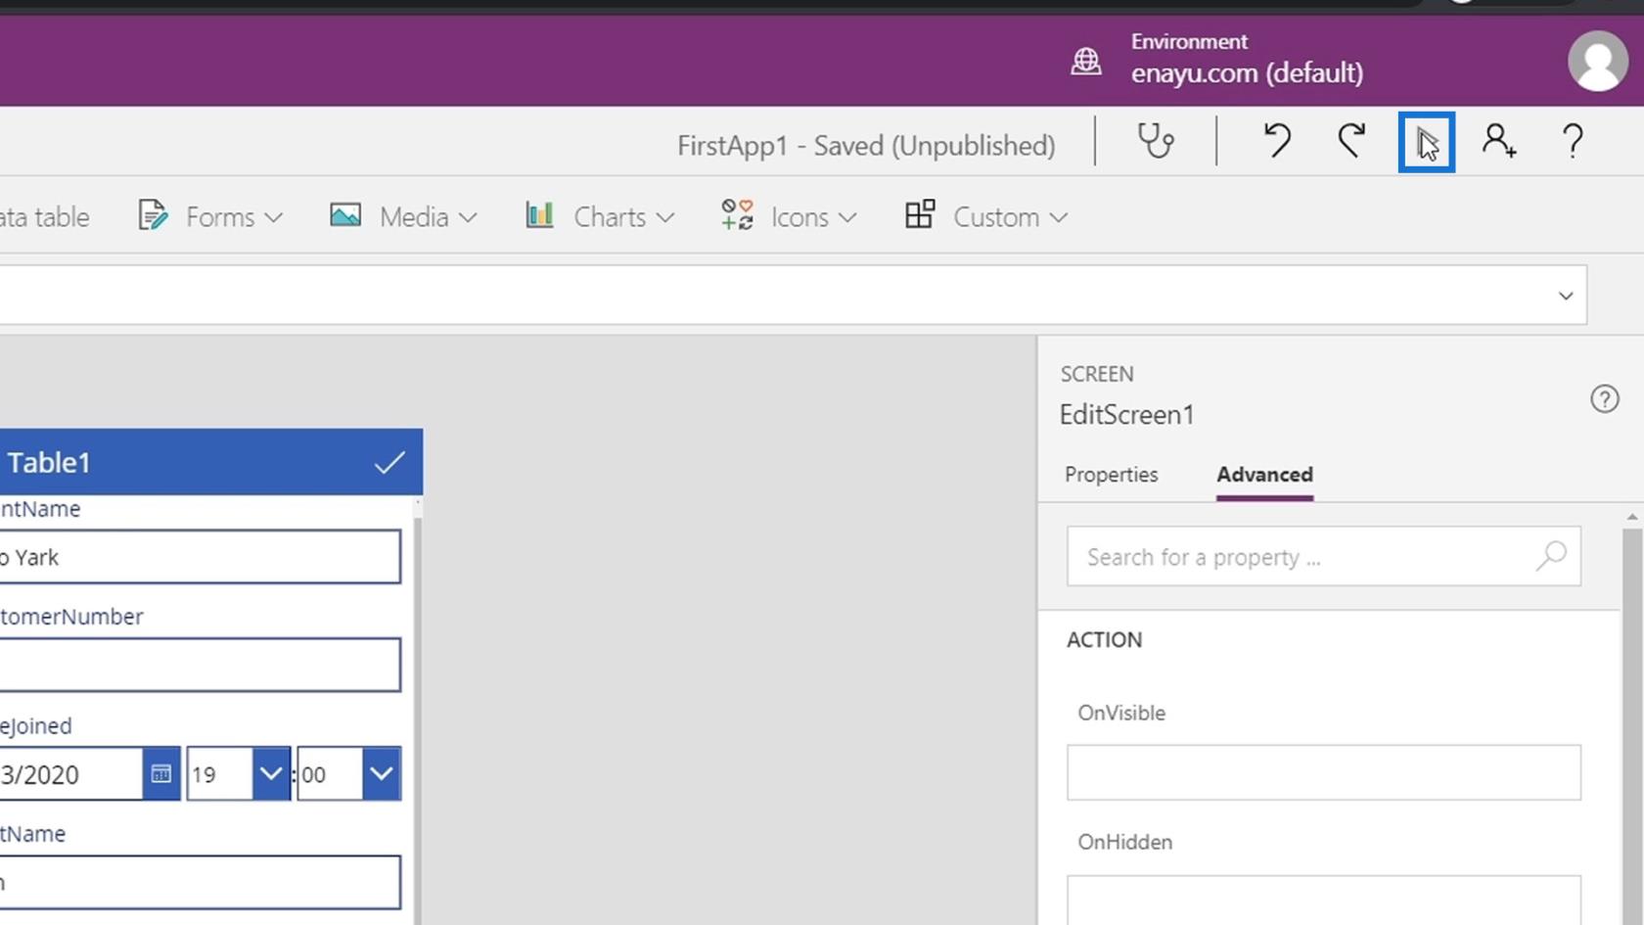Image resolution: width=1644 pixels, height=925 pixels.
Task: Click the Undo arrow icon
Action: (x=1276, y=142)
